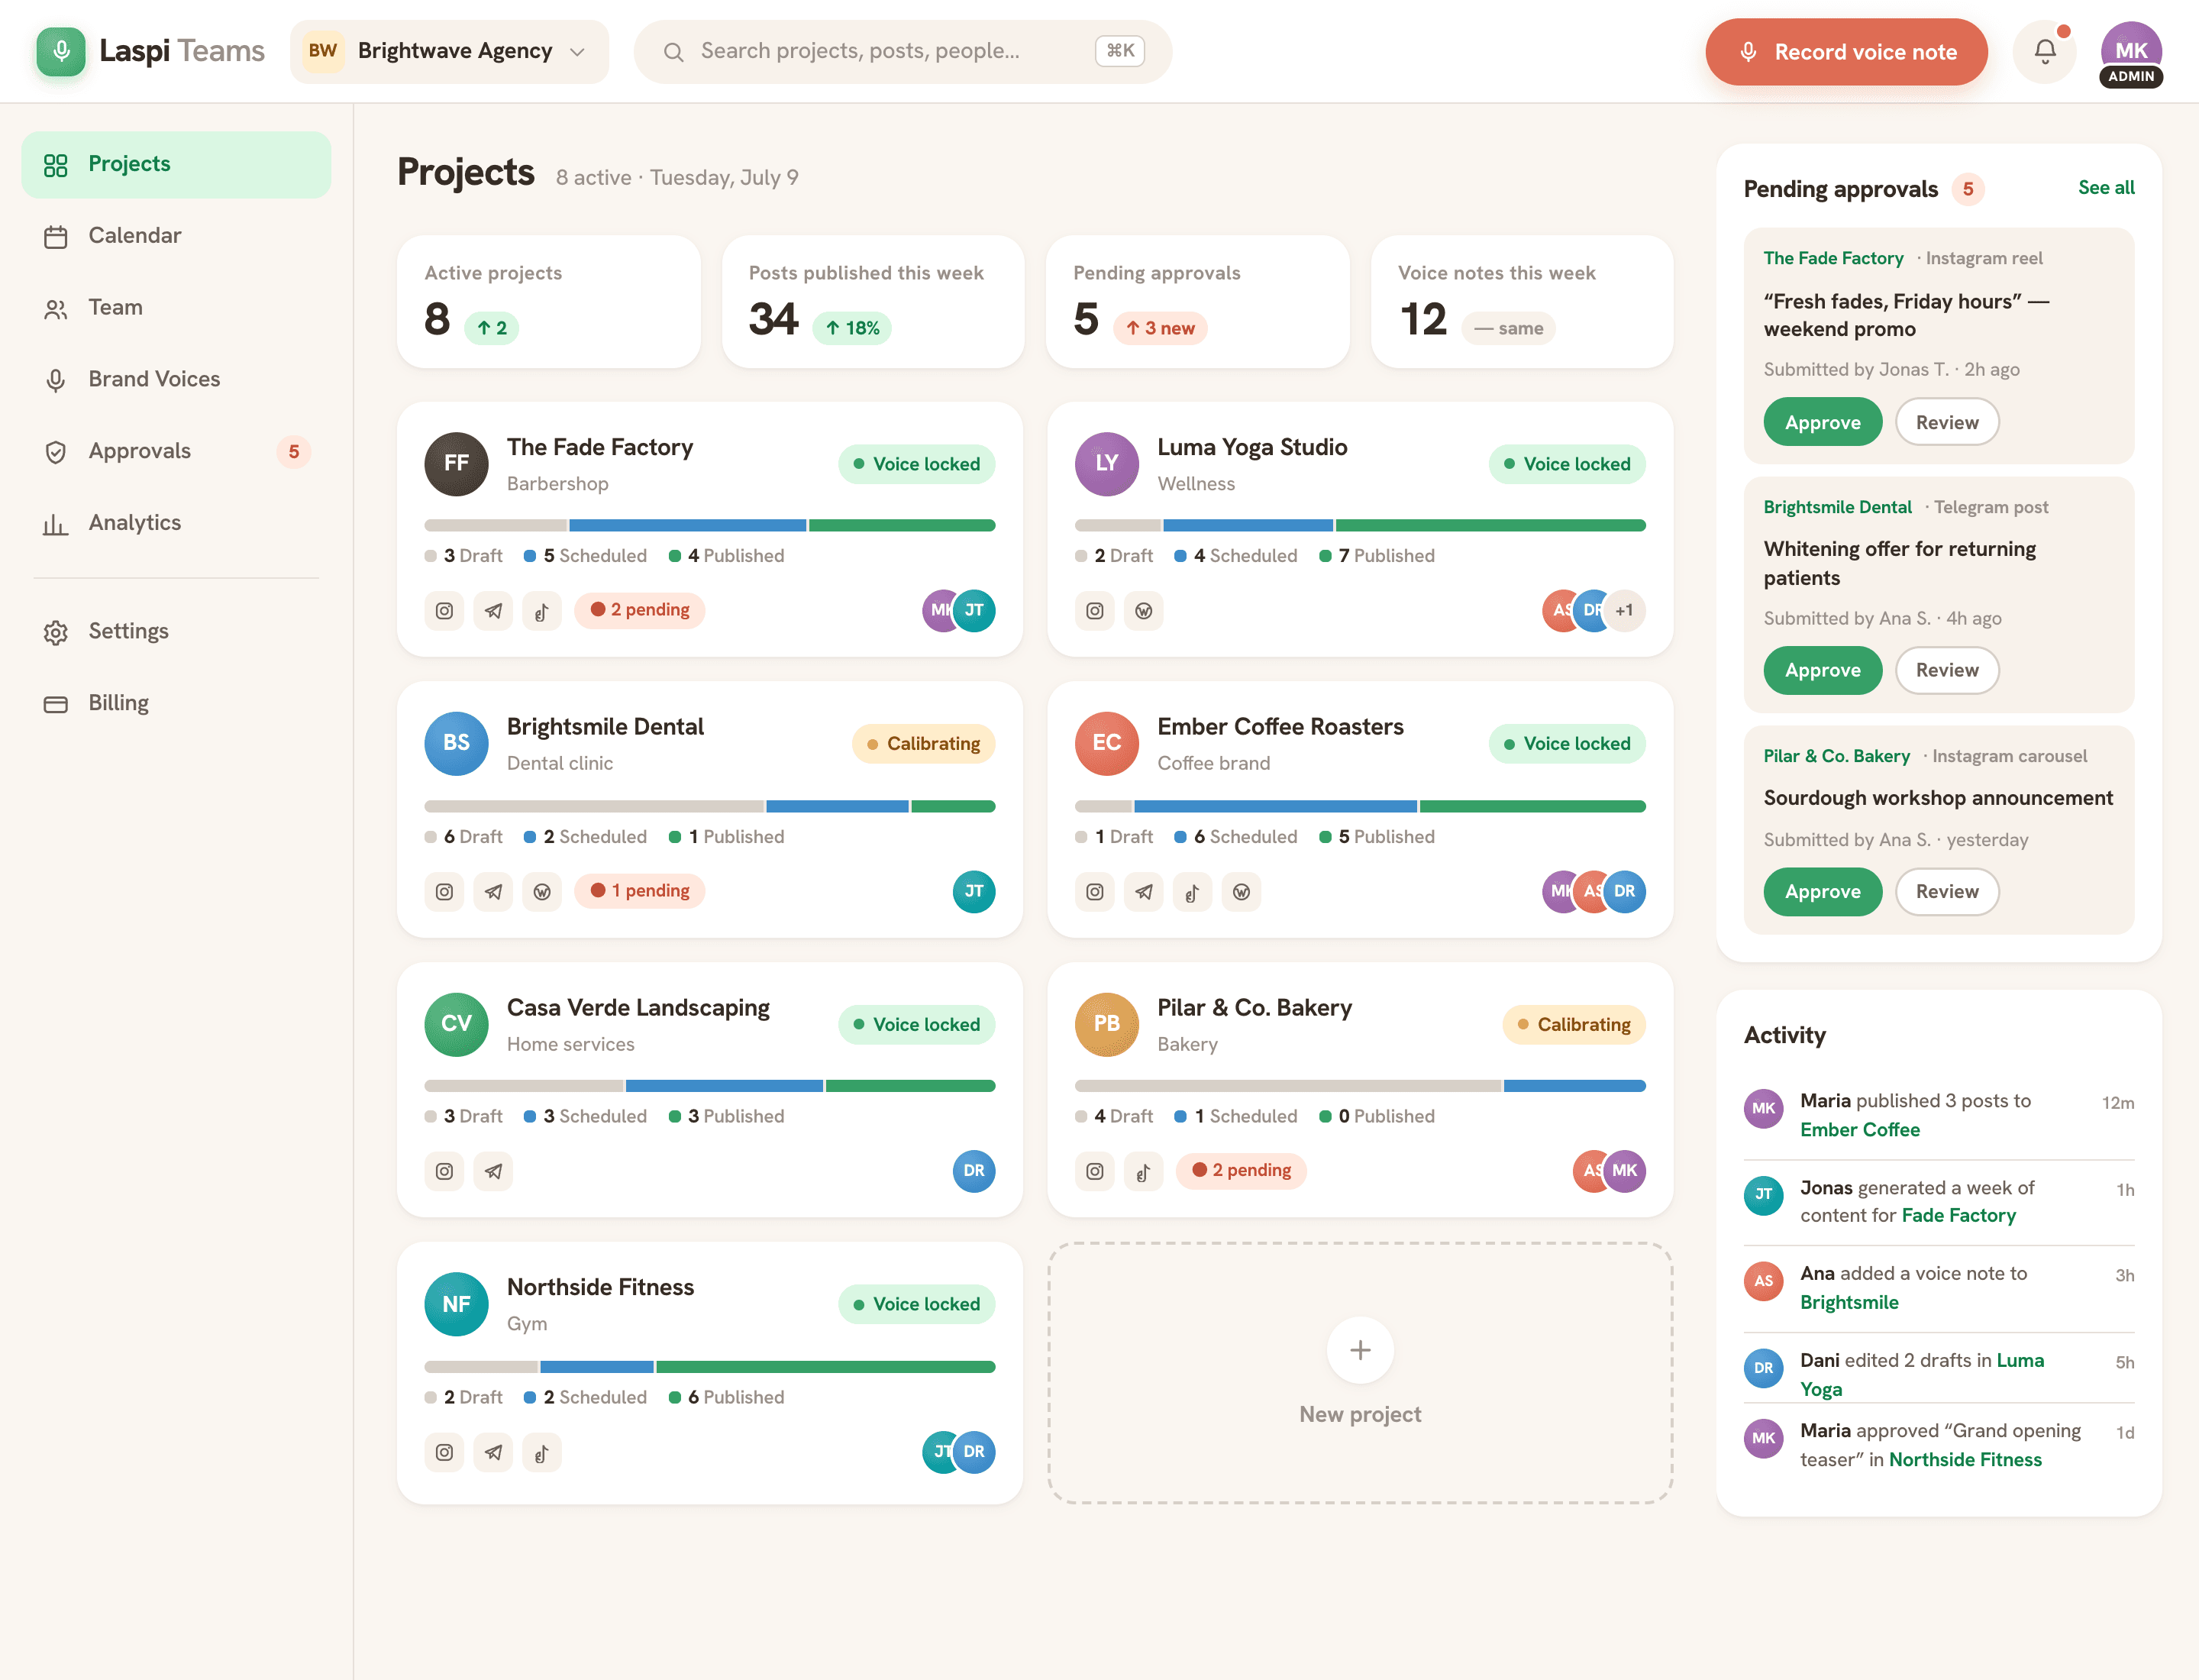Review the Fresh fades weekend promo
The width and height of the screenshot is (2199, 1680).
click(x=1946, y=422)
